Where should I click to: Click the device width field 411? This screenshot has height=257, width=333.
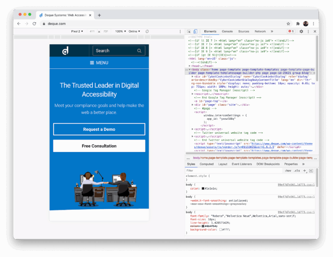click(x=92, y=31)
